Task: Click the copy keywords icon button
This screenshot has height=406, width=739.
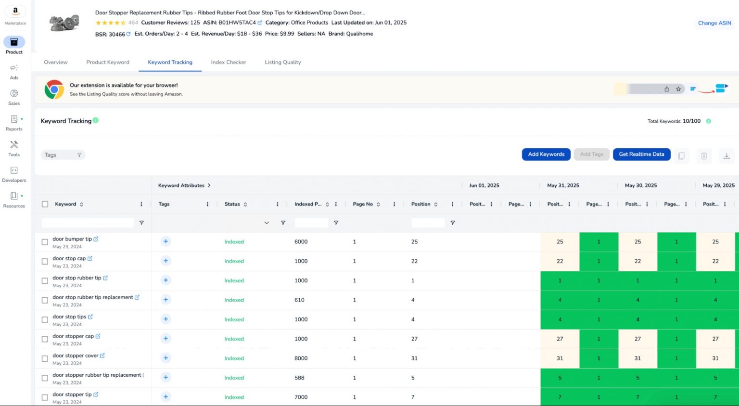Action: pyautogui.click(x=681, y=155)
